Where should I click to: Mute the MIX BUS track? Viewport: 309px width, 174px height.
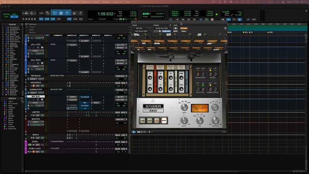tap(42, 100)
